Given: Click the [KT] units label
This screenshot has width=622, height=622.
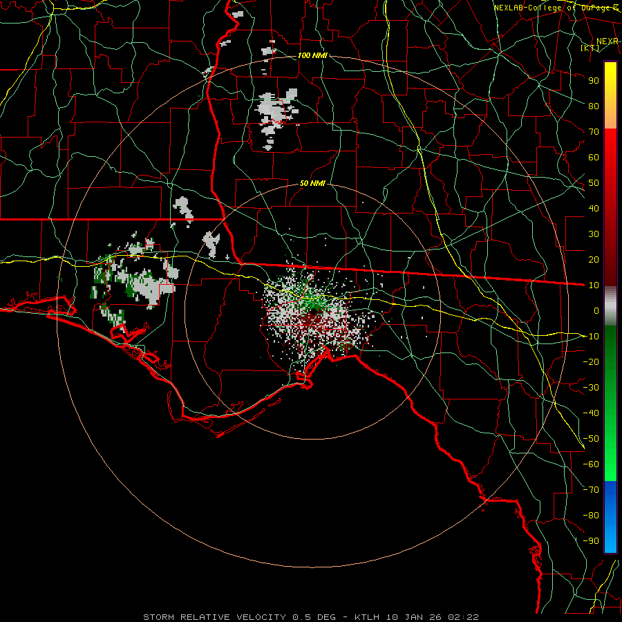Looking at the screenshot, I should pyautogui.click(x=590, y=48).
